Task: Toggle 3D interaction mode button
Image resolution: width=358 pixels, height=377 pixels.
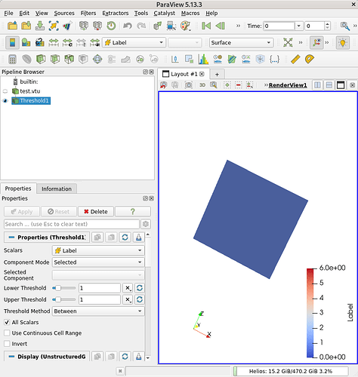Action: tap(202, 85)
